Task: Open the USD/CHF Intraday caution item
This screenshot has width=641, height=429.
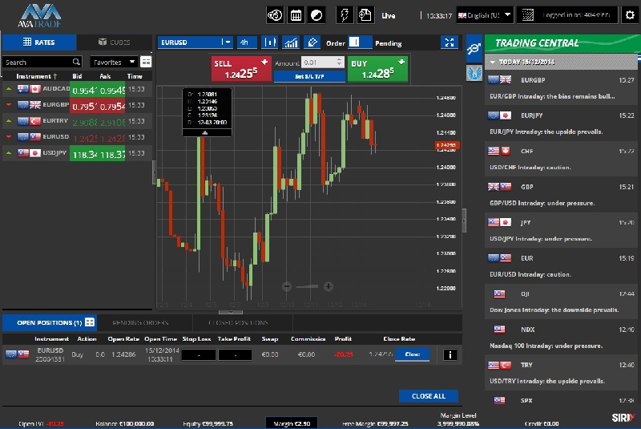Action: point(561,159)
